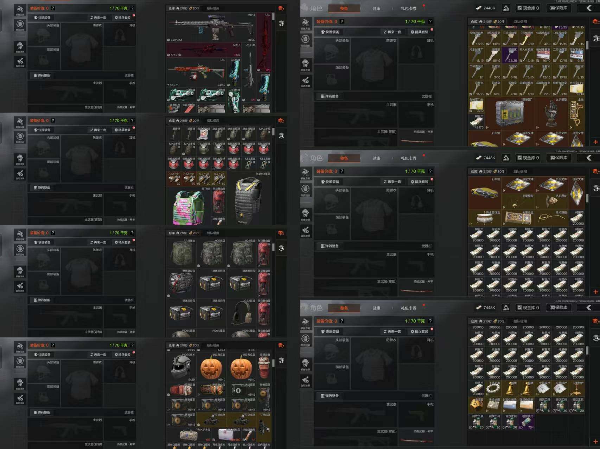Screen dimensions: 600x449
Task: Click the cash stack showing 48175
Action: (476, 121)
